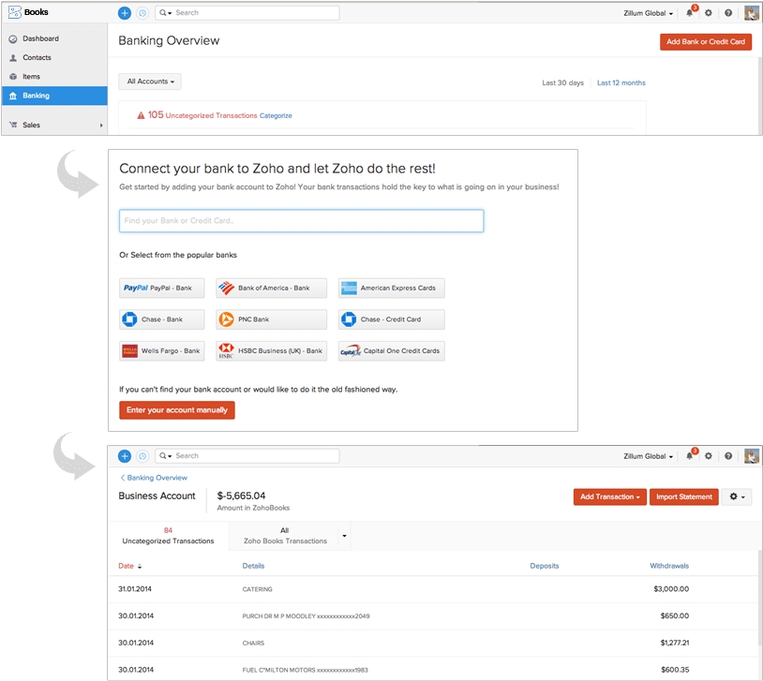Open the Zillum Global organization dropdown
Image resolution: width=763 pixels, height=681 pixels.
click(648, 13)
